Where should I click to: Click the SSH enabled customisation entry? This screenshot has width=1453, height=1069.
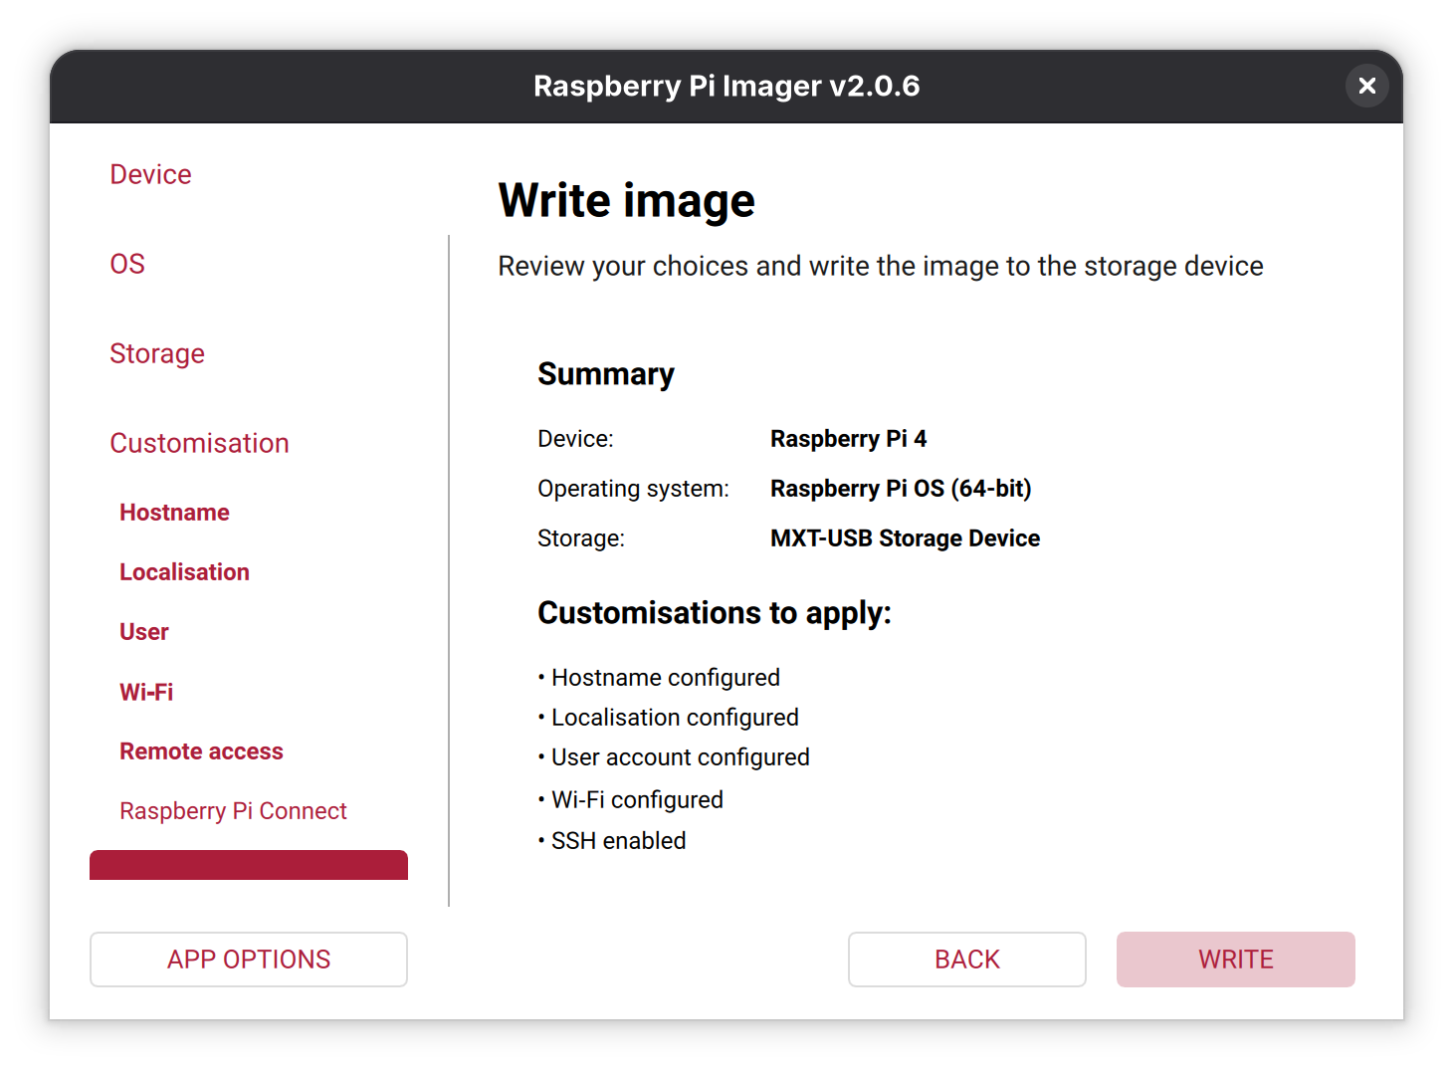(x=618, y=841)
